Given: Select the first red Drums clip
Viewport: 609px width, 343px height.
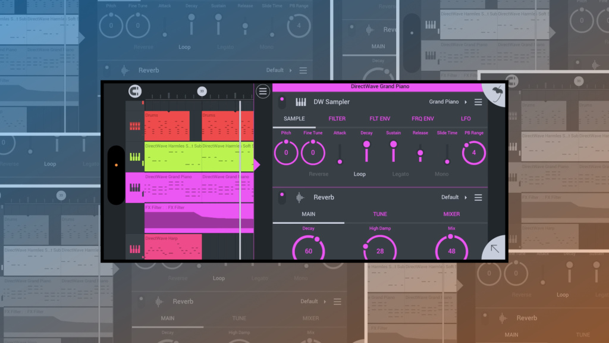Looking at the screenshot, I should 167,126.
